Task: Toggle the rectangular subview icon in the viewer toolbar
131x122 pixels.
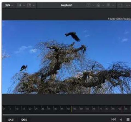Action: (x=88, y=5)
